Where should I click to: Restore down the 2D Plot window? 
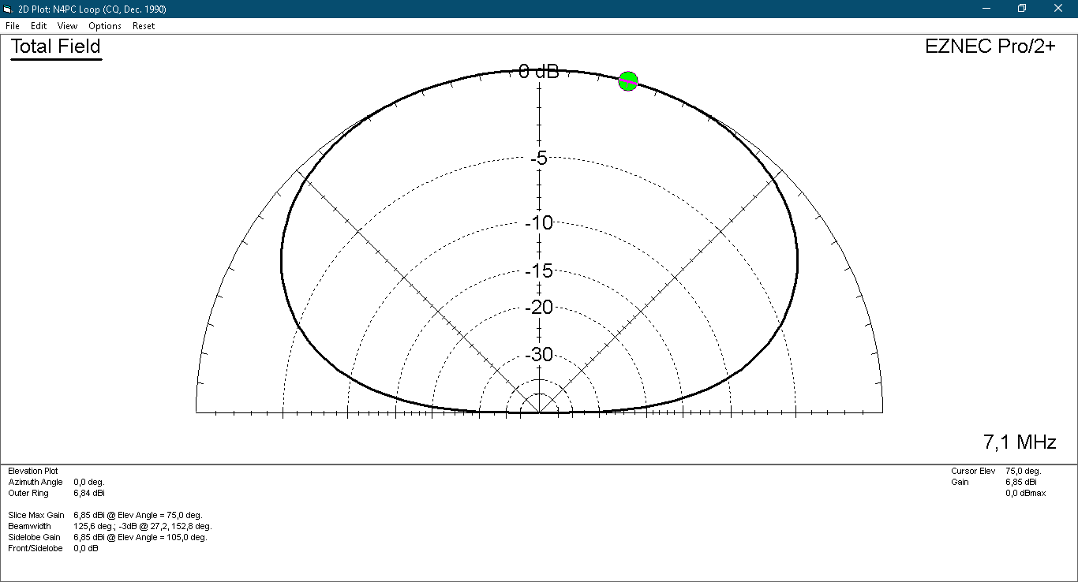(x=1022, y=9)
